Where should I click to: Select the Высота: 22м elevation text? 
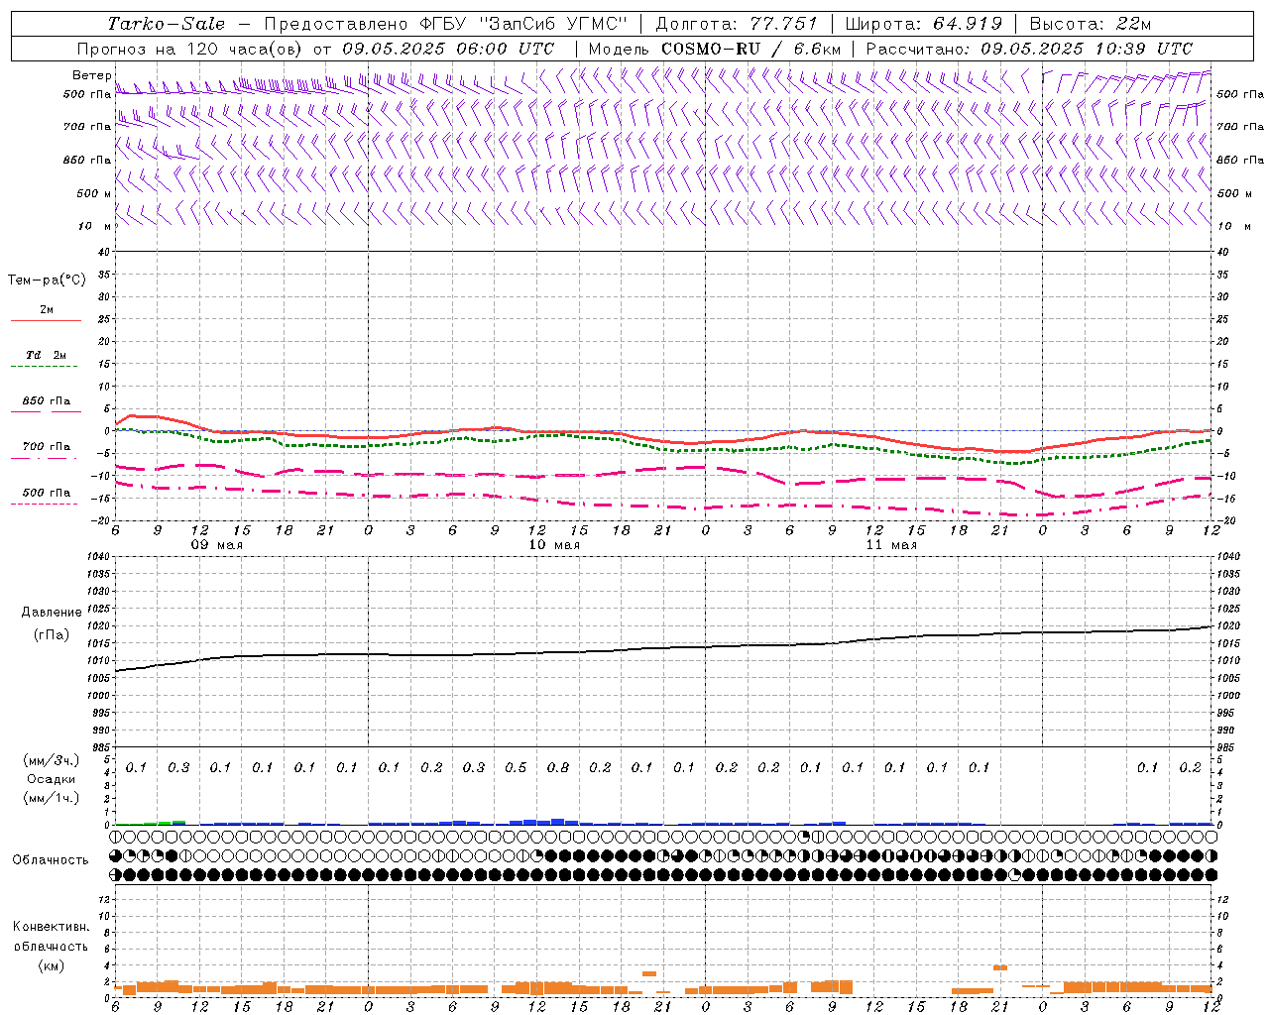[1091, 24]
